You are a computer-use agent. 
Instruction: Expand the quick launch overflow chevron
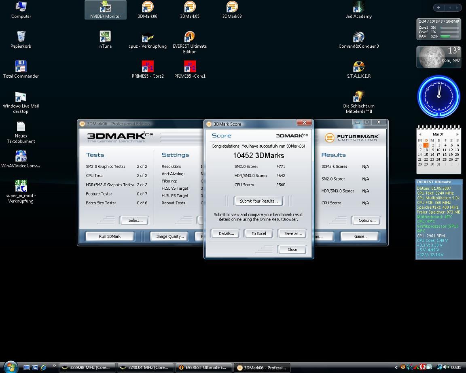point(54,366)
